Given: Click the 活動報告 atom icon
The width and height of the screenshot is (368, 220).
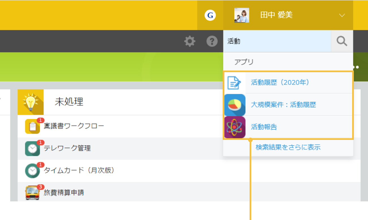Looking at the screenshot, I should 235,127.
